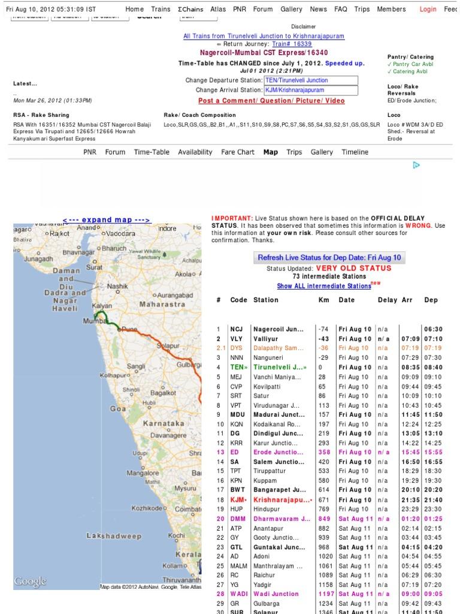Select the Guntakal Junc... station row

(329, 547)
